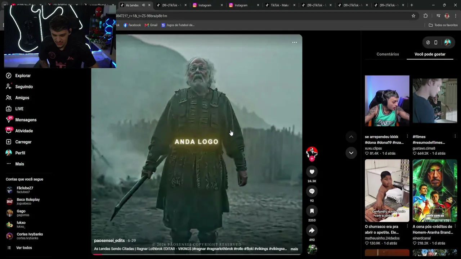461x259 pixels.
Task: Bookmark this page with the star icon
Action: click(413, 16)
